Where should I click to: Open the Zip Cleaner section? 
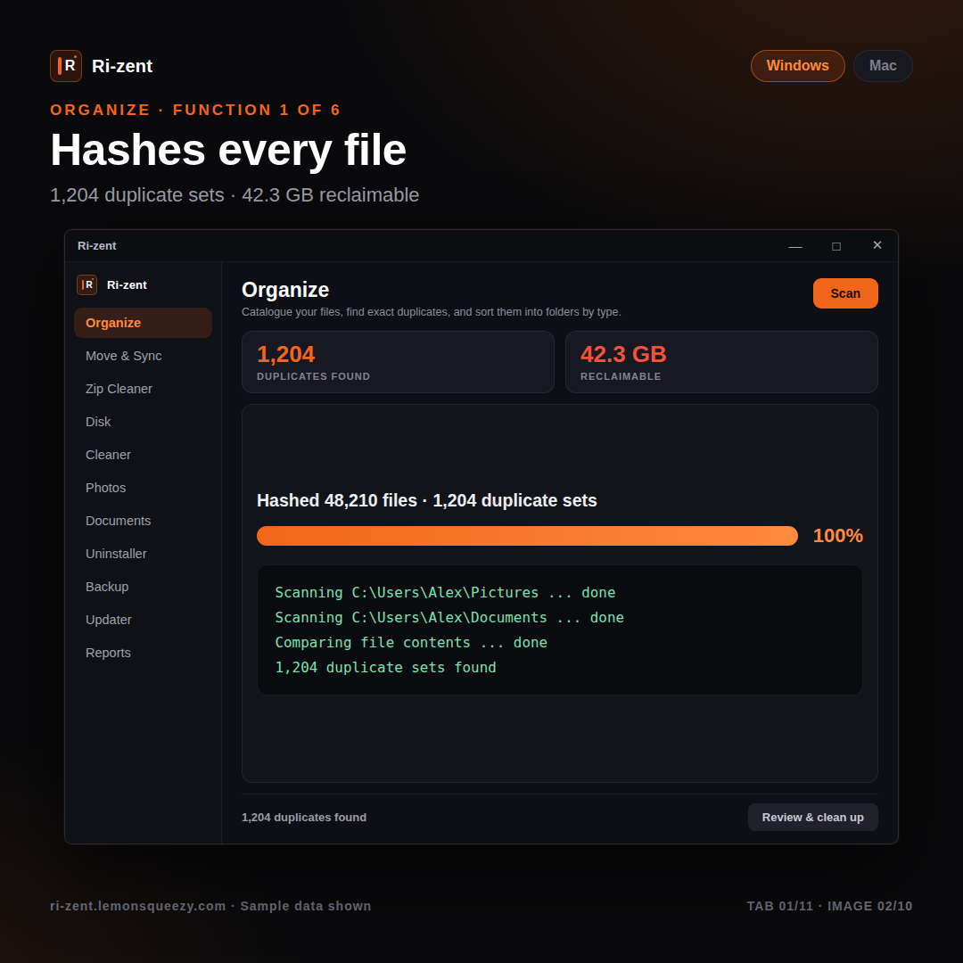tap(143, 389)
